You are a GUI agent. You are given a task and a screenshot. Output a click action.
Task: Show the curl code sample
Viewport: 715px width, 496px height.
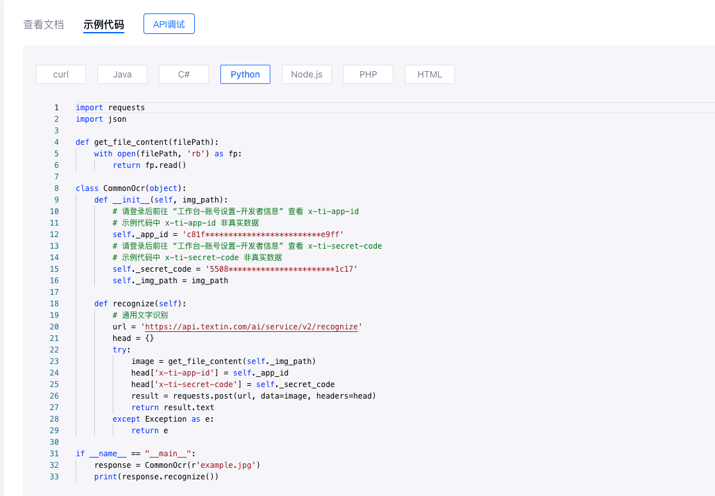pos(61,74)
